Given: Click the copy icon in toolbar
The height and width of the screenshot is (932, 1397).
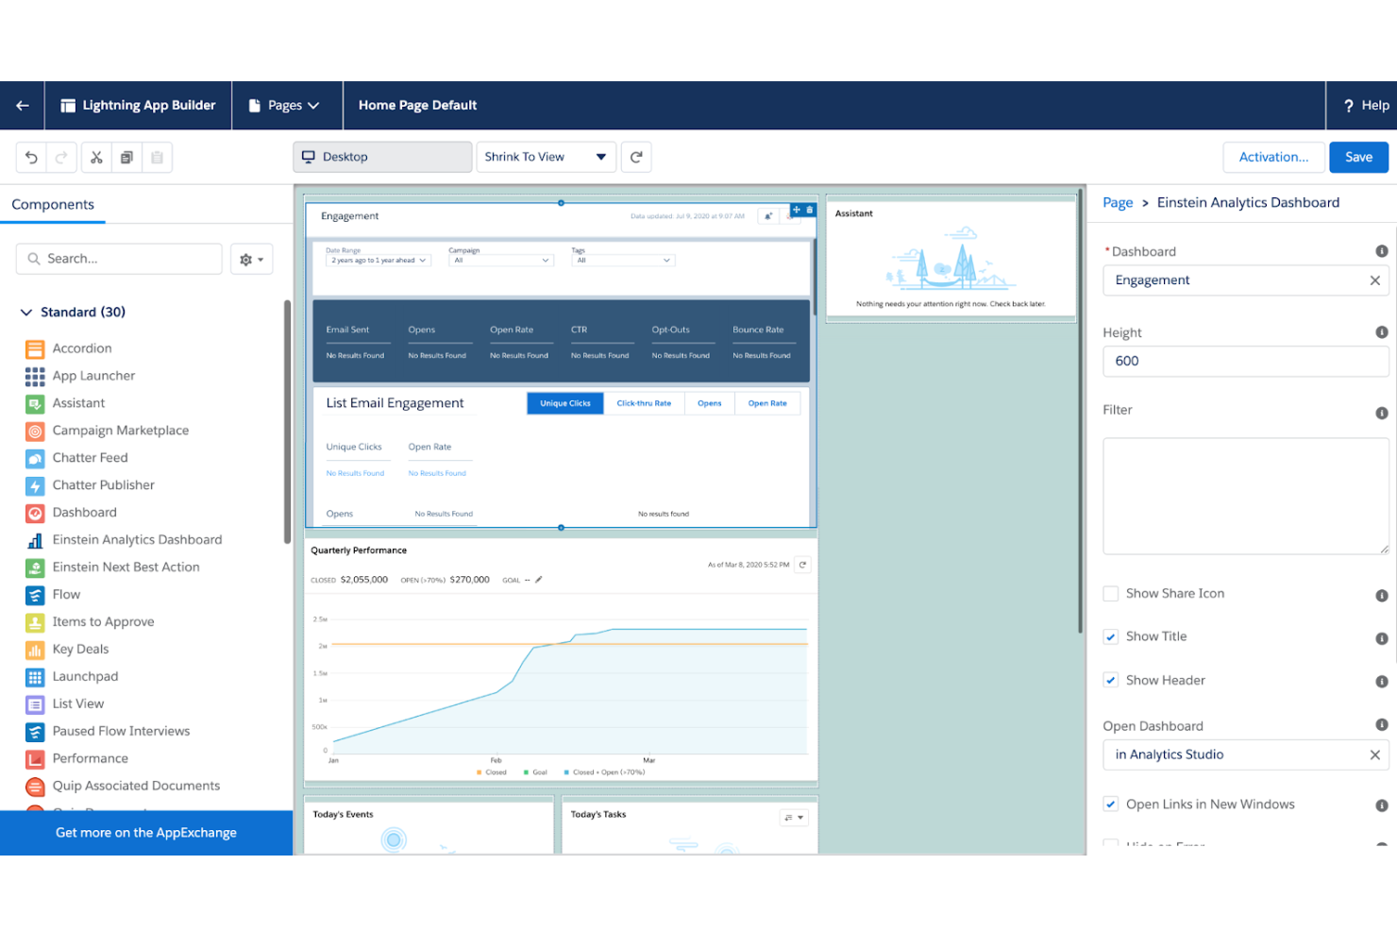Looking at the screenshot, I should 126,158.
